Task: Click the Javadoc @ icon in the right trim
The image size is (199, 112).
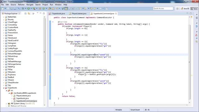Action: point(197,38)
